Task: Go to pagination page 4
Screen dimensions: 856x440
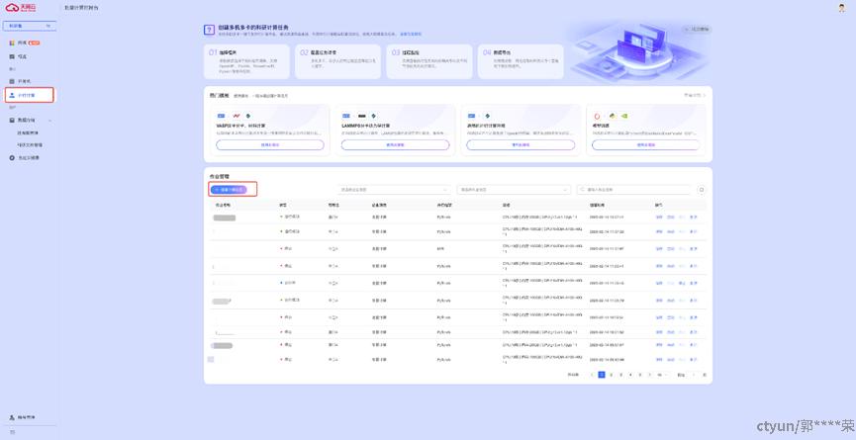Action: point(630,375)
